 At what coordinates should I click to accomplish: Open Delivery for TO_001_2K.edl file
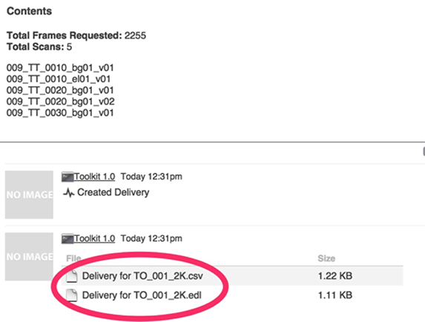pos(142,295)
